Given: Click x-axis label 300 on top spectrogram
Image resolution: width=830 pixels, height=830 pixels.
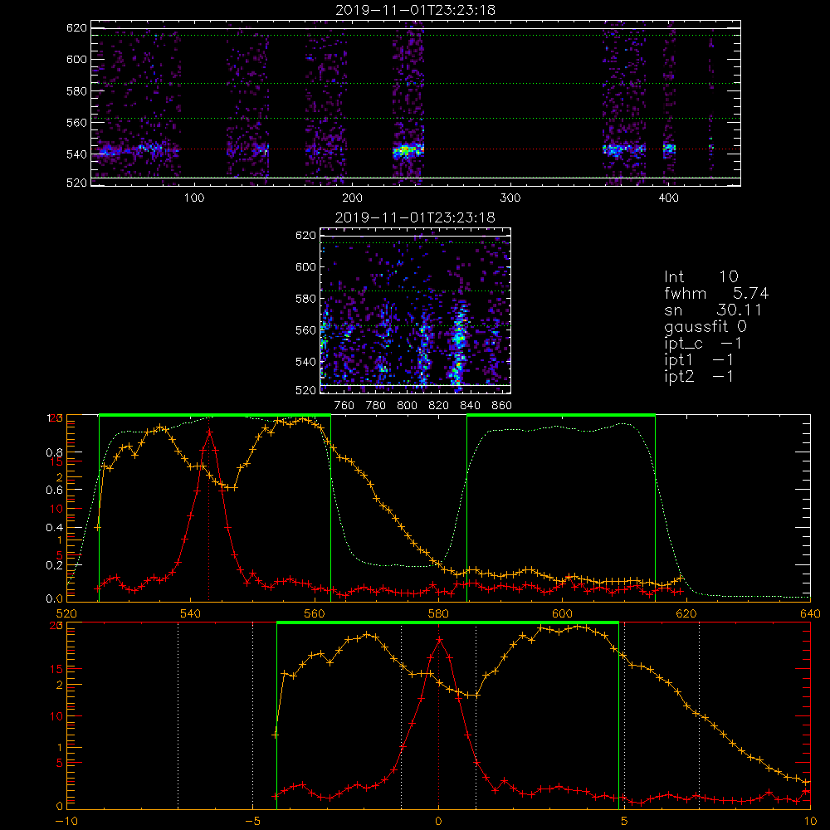Looking at the screenshot, I should (510, 198).
